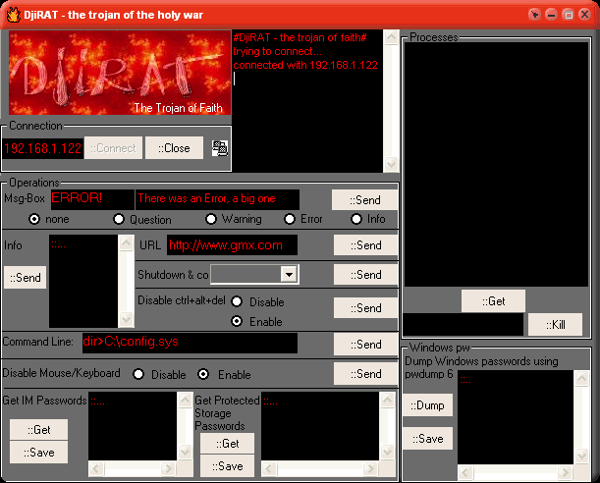600x483 pixels.
Task: Click the IP address field showing 192.168.1.122
Action: coord(41,148)
